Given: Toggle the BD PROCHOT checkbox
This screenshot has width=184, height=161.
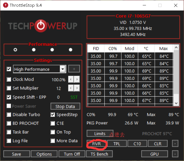Looking at the screenshot, I should click(9, 123).
